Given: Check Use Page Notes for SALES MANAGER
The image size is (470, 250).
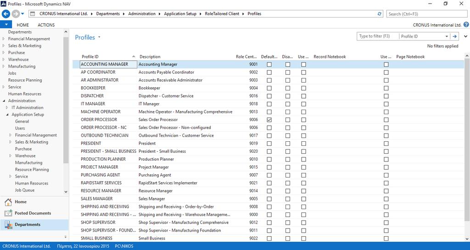Looking at the screenshot, I should tap(386, 199).
